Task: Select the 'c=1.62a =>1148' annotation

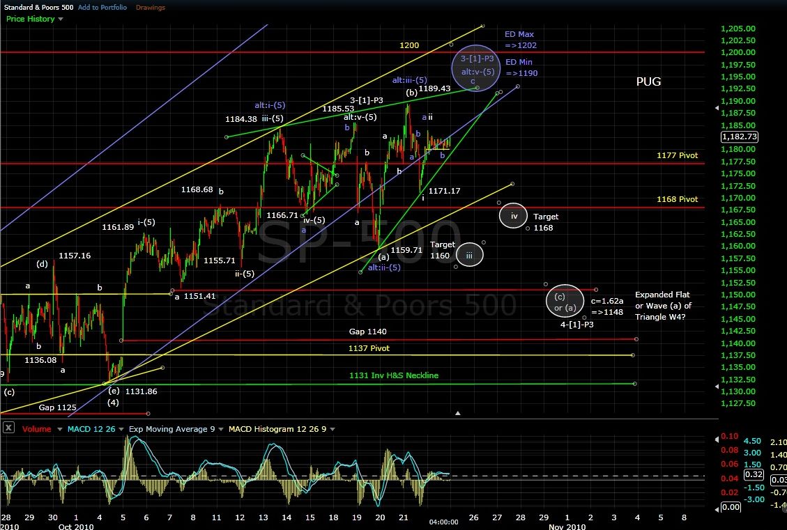Action: (607, 306)
